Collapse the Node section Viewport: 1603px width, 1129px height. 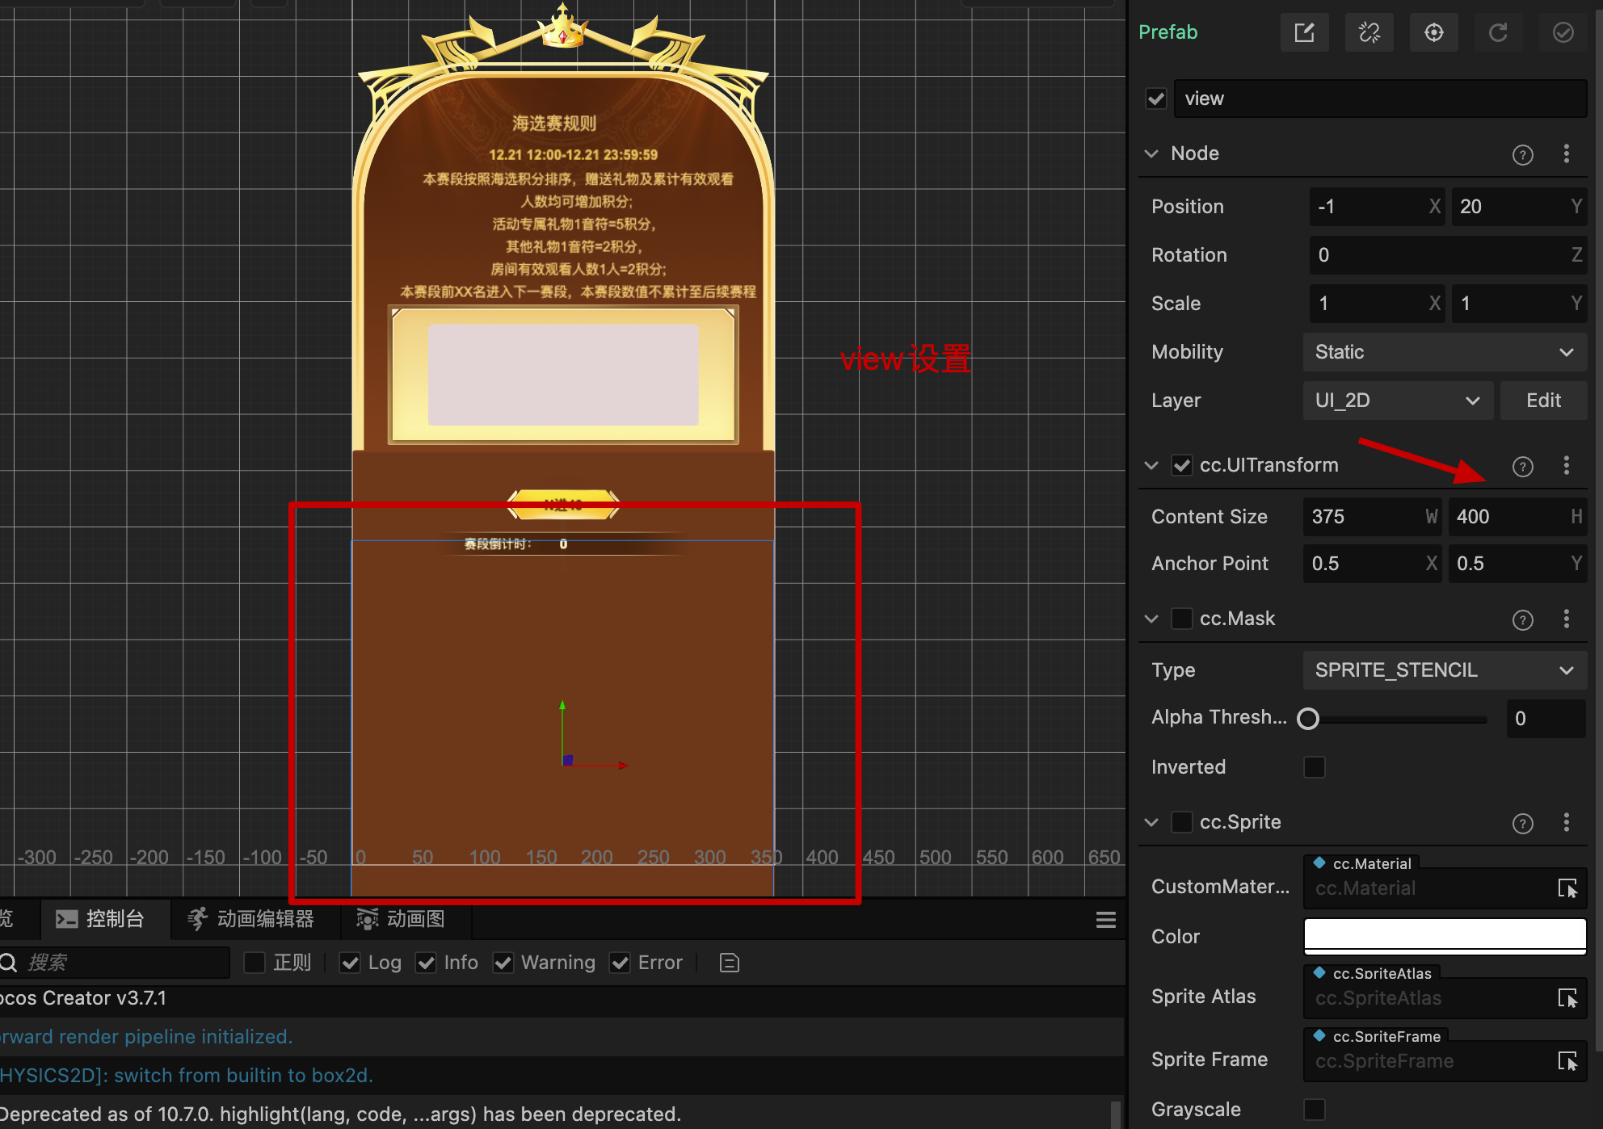coord(1151,153)
